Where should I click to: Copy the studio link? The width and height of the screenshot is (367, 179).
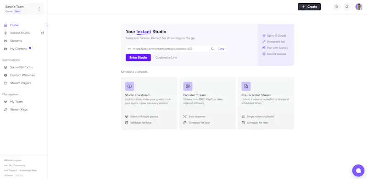tap(221, 49)
